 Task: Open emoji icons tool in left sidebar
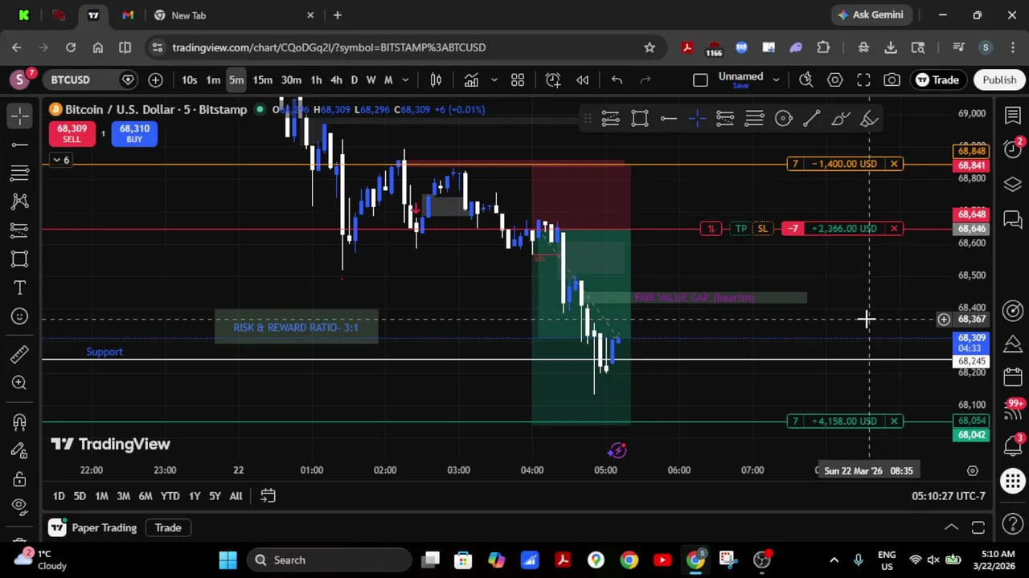click(20, 316)
